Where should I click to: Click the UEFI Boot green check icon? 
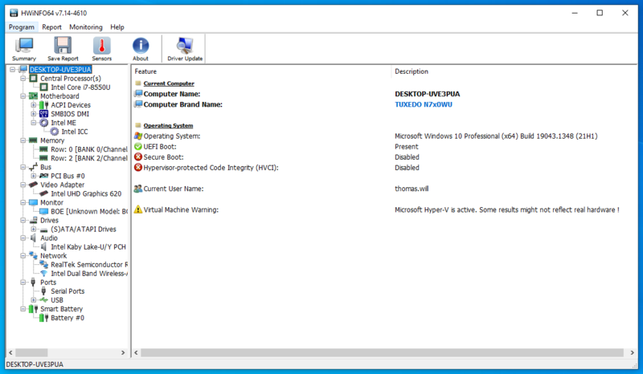click(x=138, y=146)
